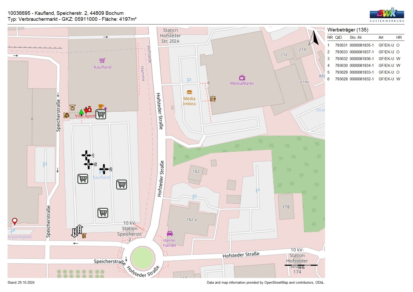Image resolution: width=413 pixels, height=292 pixels.
Task: Click the purple car dealer icon
Action: pyautogui.click(x=170, y=233)
